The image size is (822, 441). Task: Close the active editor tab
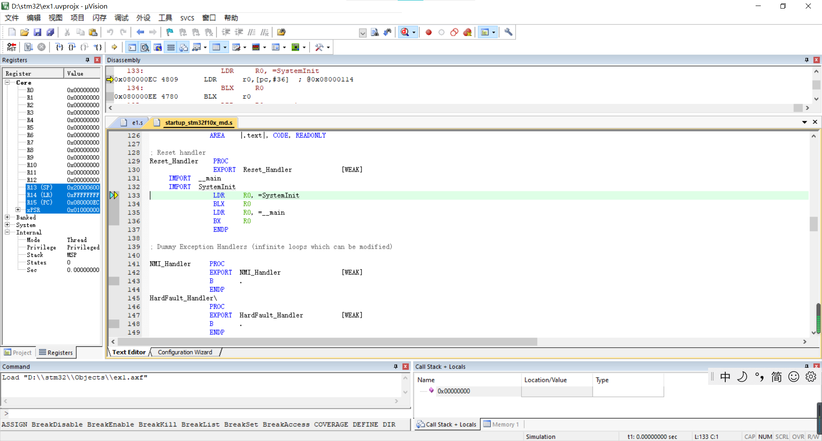click(815, 122)
